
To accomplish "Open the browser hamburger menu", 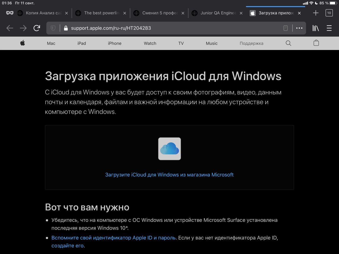I will [x=329, y=28].
